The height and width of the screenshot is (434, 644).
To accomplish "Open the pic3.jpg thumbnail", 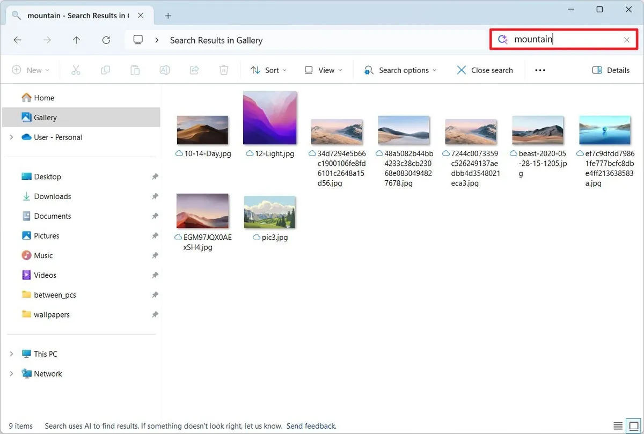I will pos(270,211).
